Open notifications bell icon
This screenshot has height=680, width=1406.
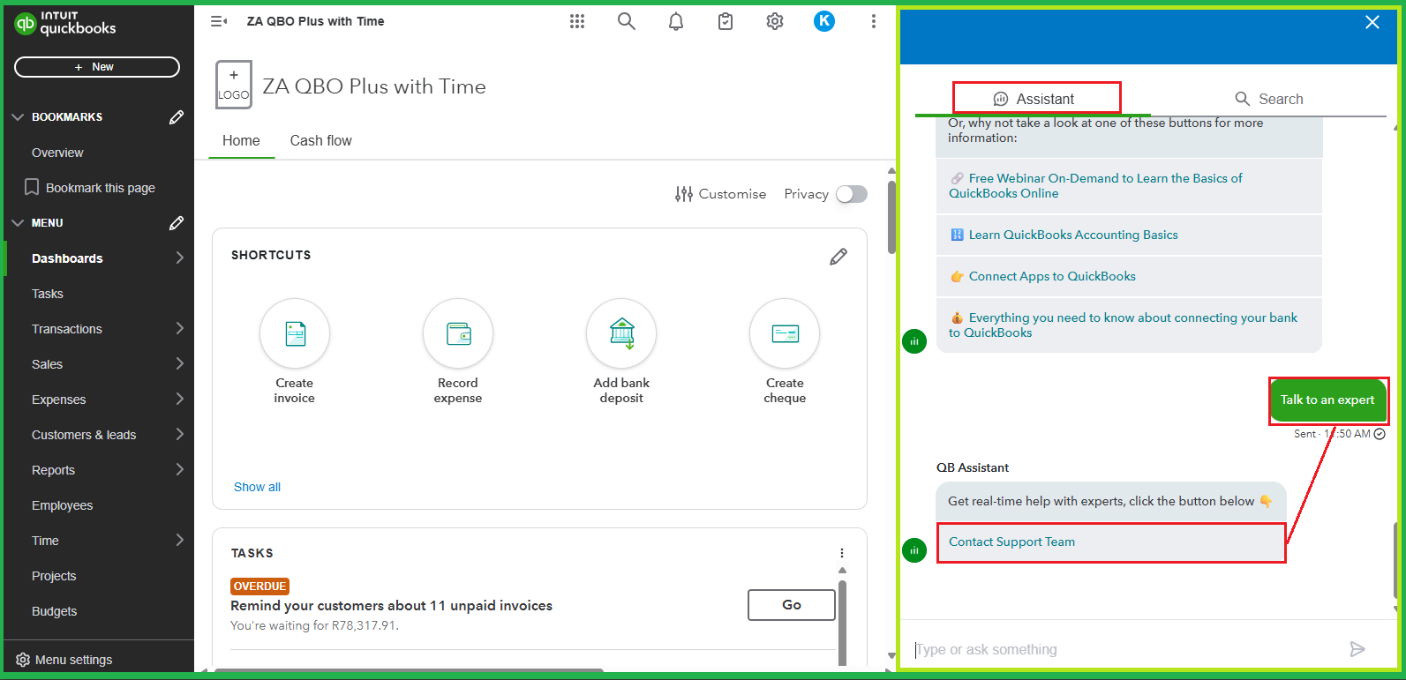(676, 21)
